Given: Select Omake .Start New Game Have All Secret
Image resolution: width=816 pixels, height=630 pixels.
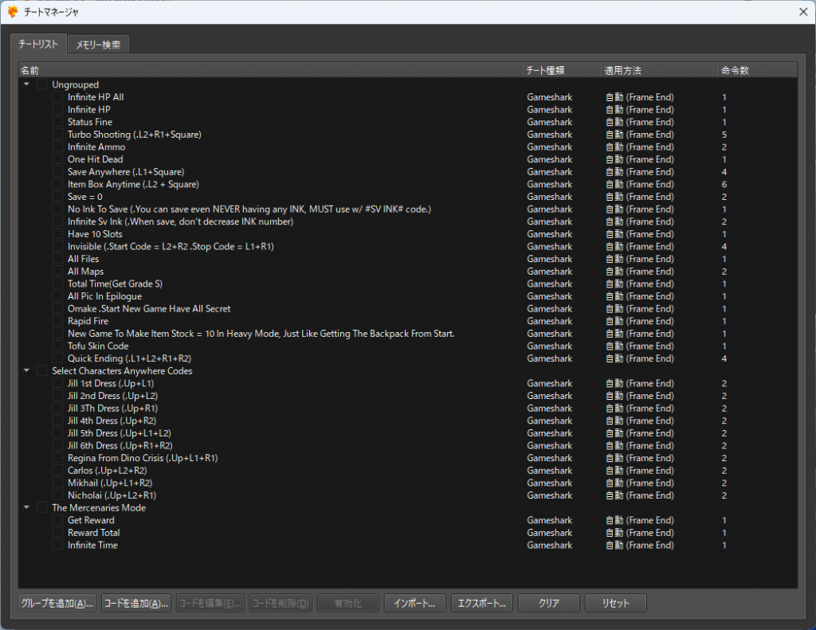Looking at the screenshot, I should [407, 308].
